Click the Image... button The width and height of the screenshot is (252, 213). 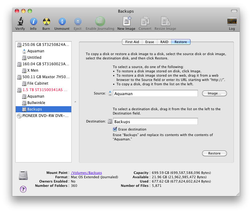tap(215, 93)
